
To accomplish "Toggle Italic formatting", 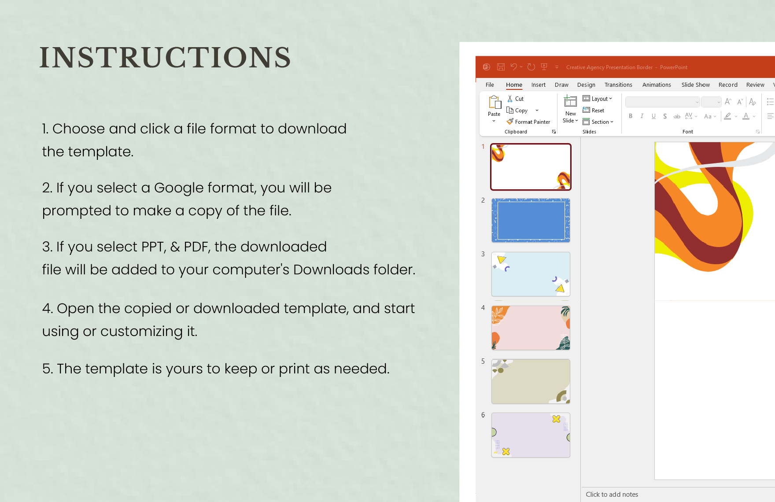I will 642,116.
